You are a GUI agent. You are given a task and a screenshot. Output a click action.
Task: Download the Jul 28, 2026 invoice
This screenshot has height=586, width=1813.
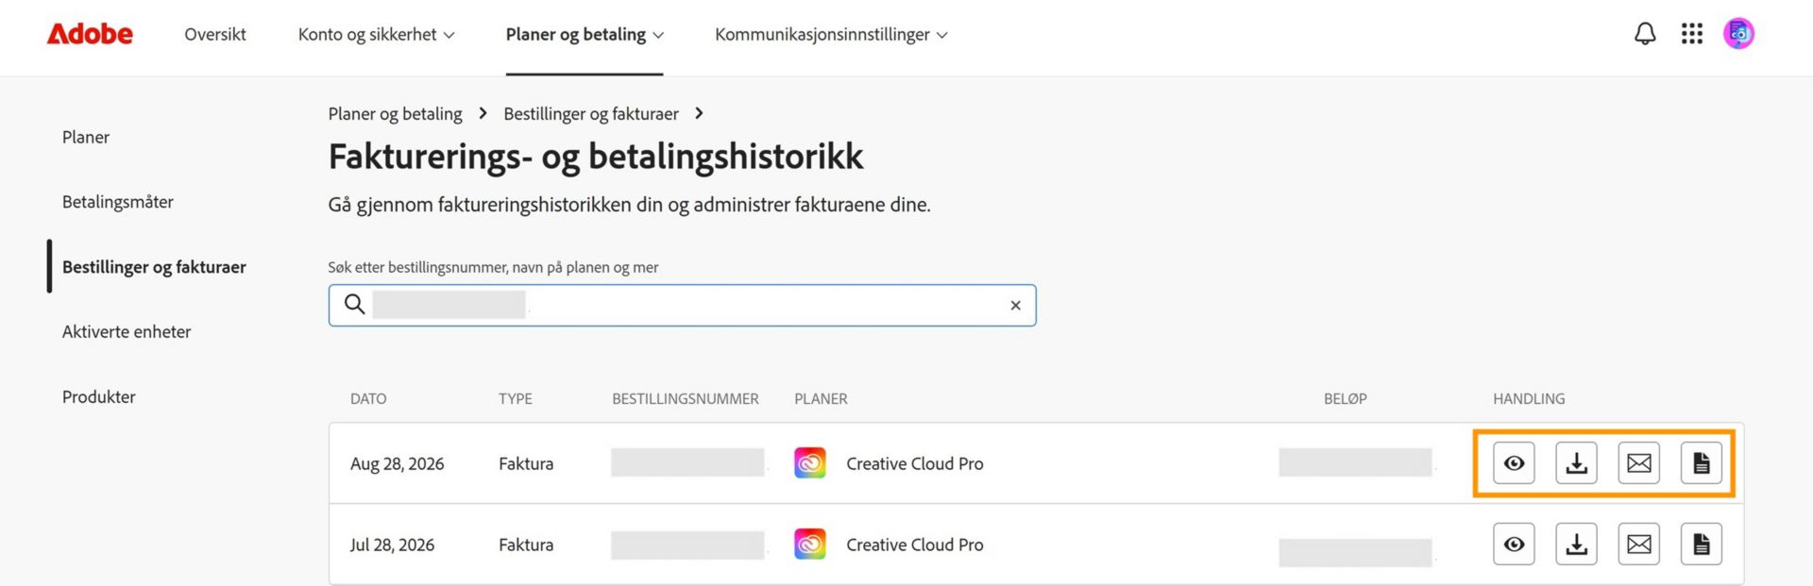[x=1576, y=544]
